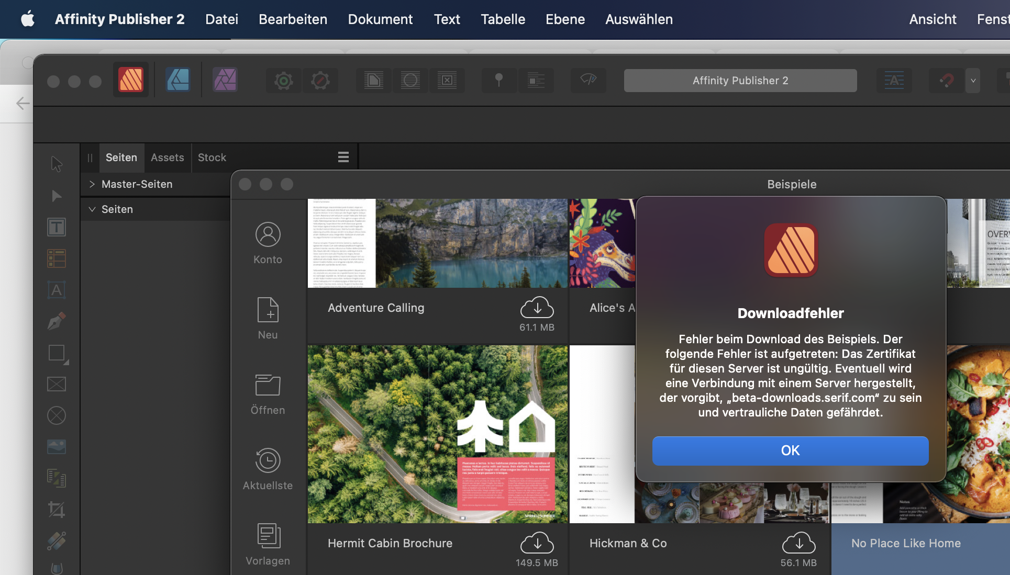Select the Picture Frame Ellipse tool
Screen dimensions: 1010x575
pyautogui.click(x=57, y=415)
